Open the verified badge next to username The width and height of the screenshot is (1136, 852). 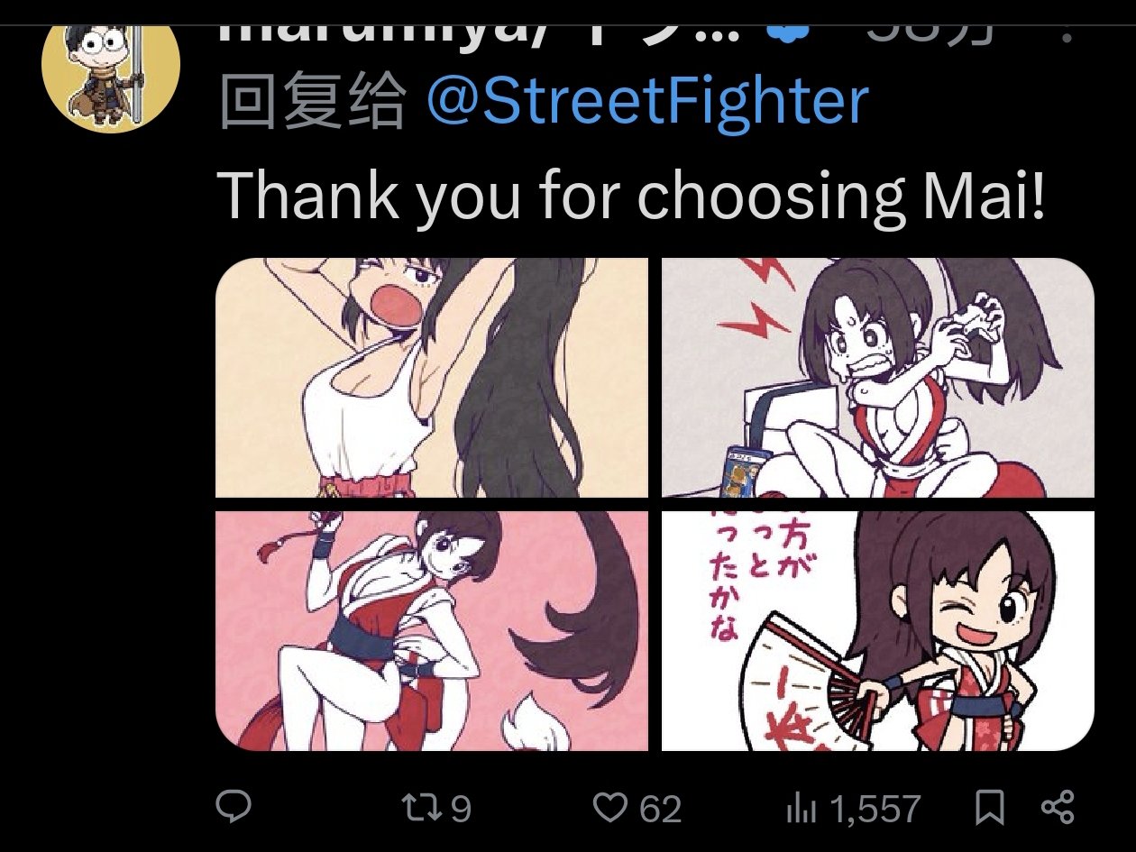pos(787,29)
